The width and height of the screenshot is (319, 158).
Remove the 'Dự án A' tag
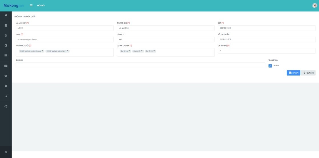129,51
